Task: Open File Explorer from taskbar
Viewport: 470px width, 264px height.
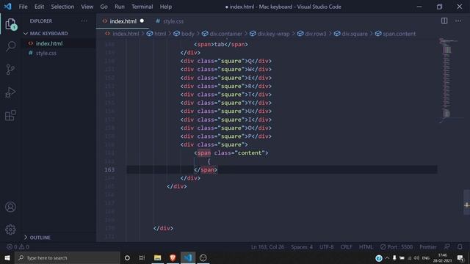Action: 157,257
